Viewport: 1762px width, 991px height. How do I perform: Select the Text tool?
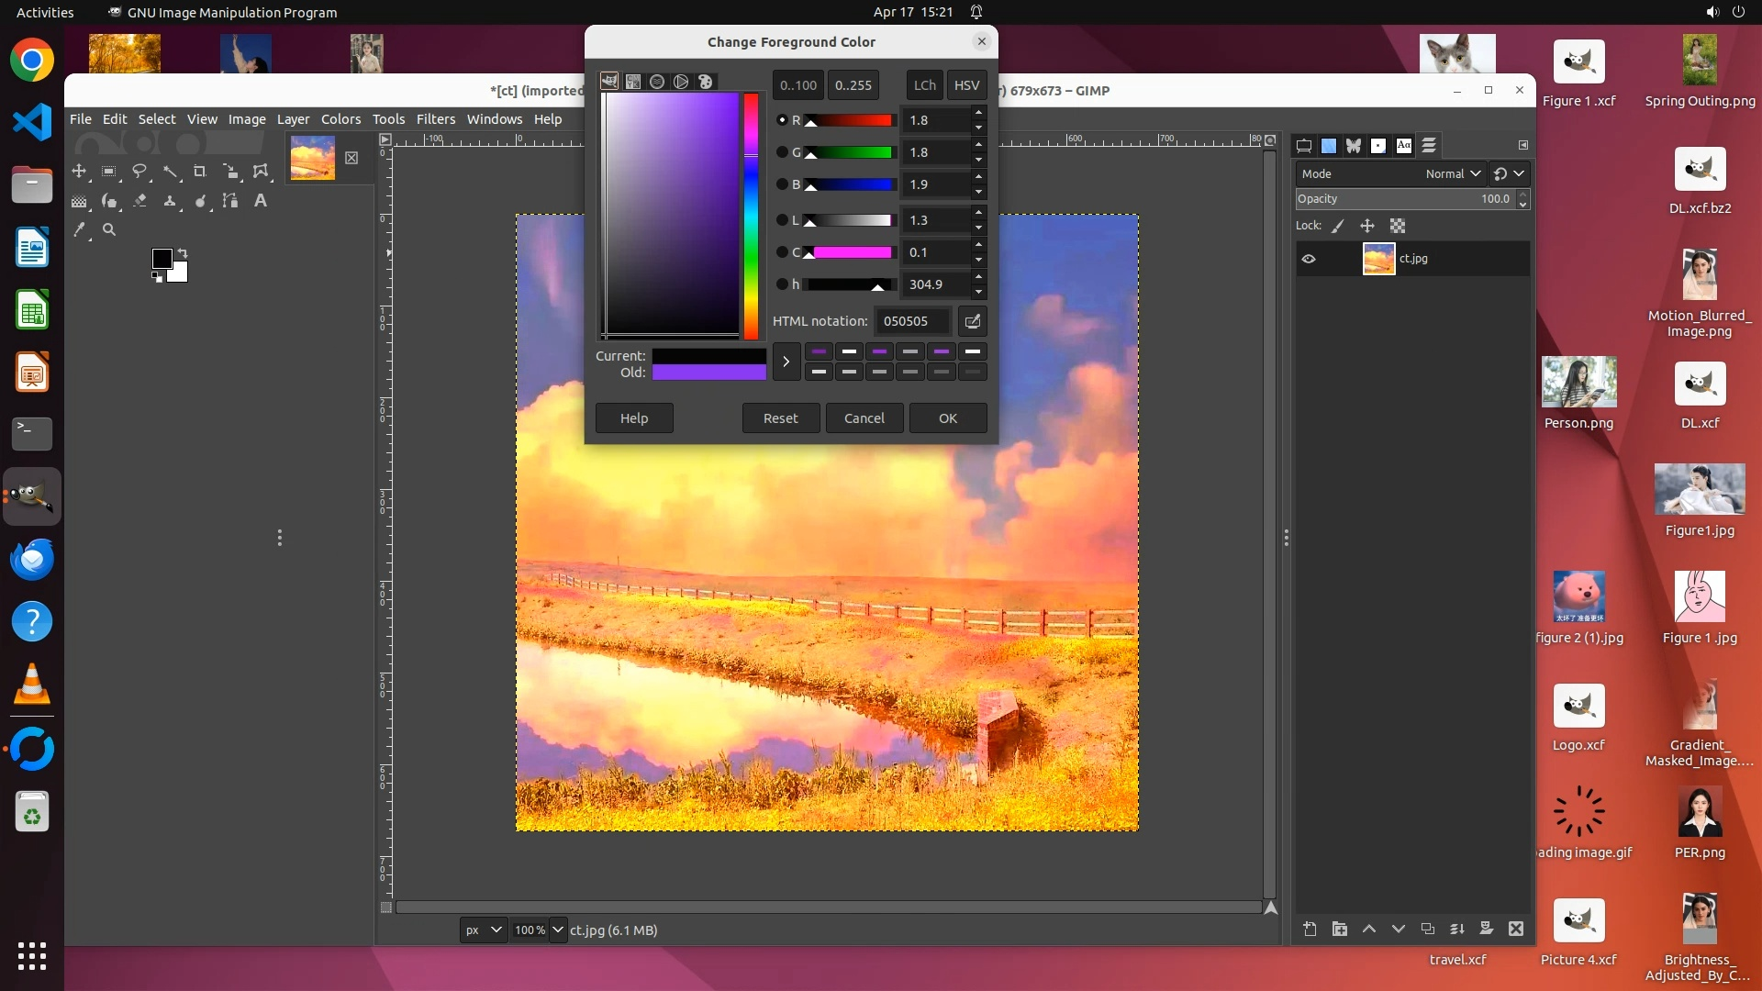tap(261, 201)
